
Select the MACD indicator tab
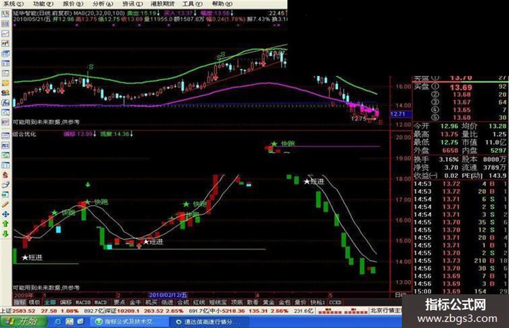pos(101,302)
